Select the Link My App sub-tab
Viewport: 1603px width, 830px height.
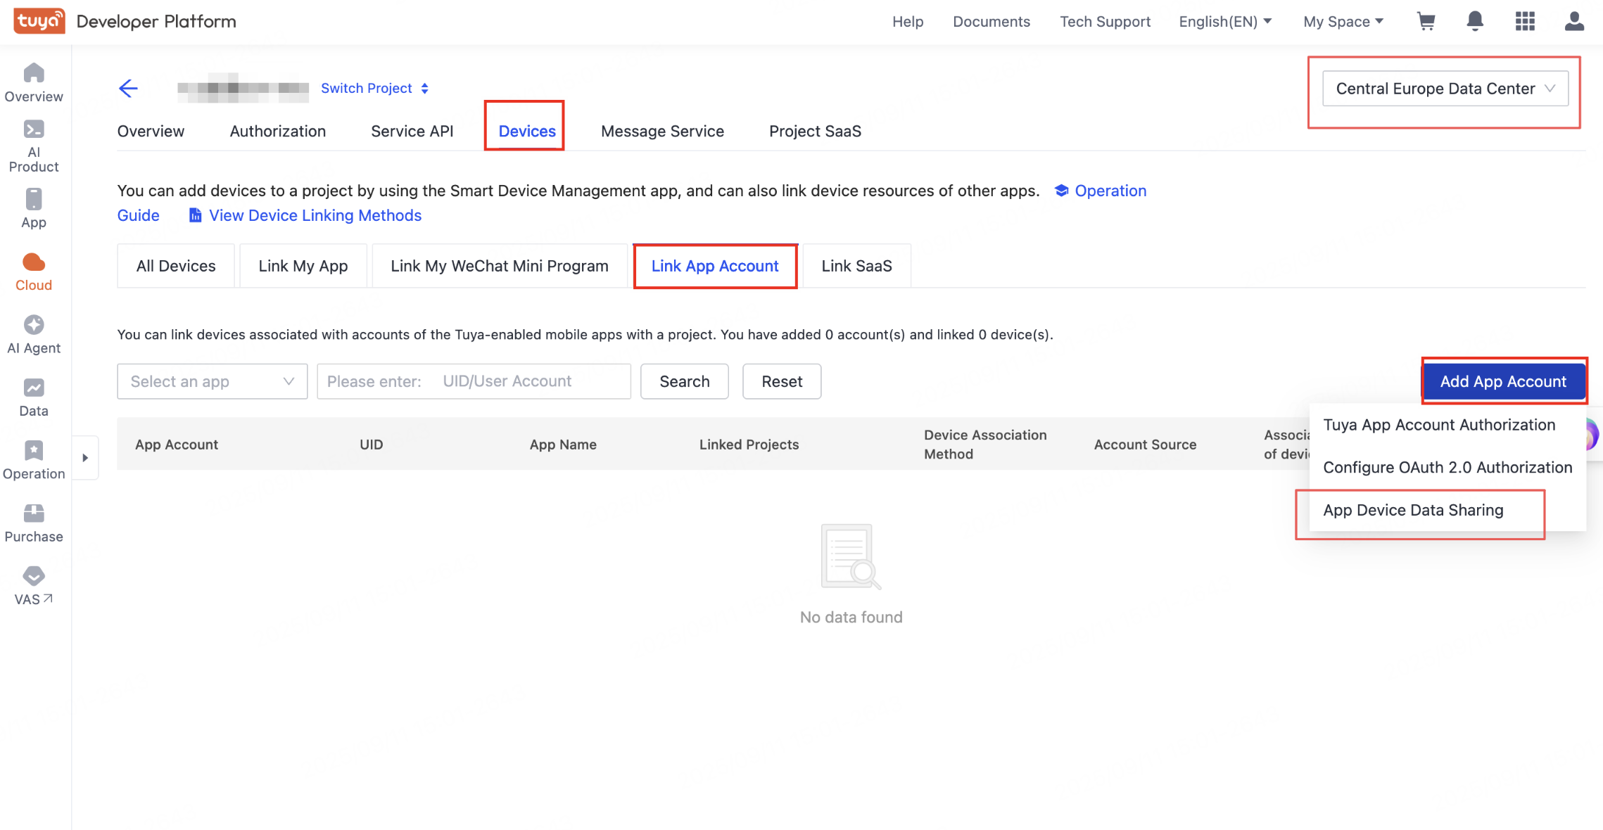(303, 266)
